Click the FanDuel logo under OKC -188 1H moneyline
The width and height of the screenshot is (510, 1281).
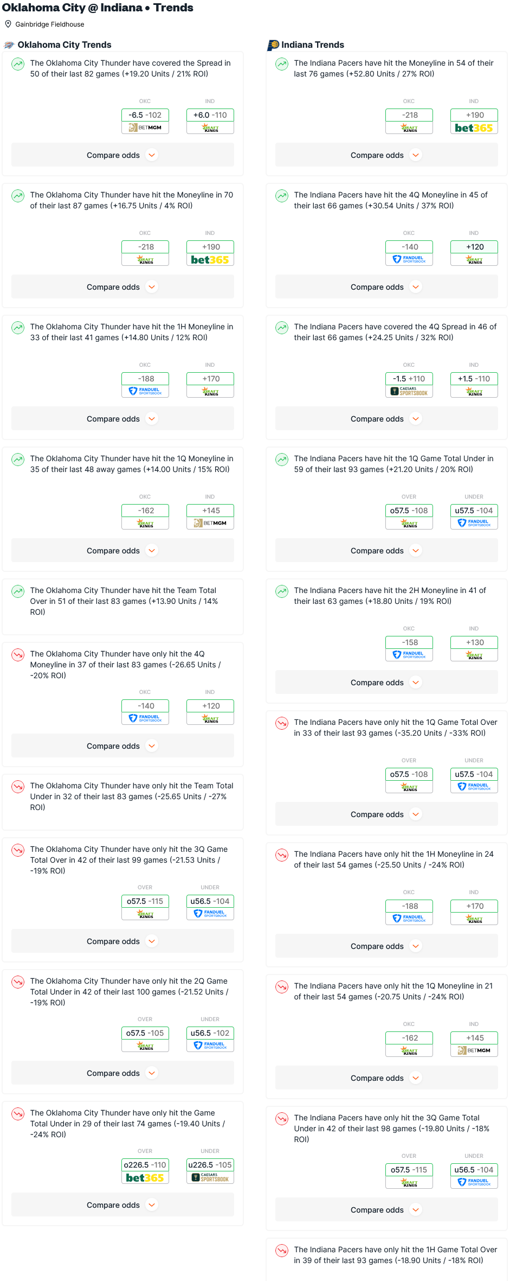coord(145,391)
